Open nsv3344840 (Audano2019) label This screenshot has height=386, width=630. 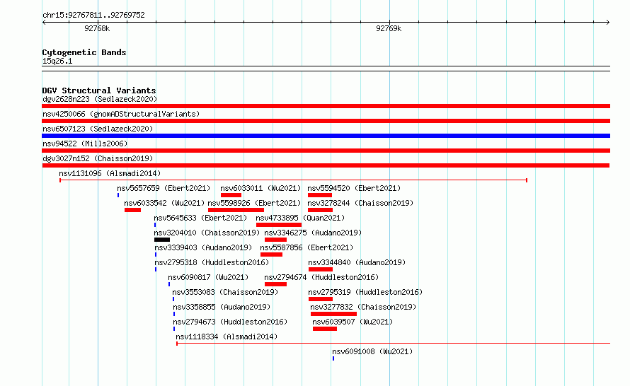point(357,262)
